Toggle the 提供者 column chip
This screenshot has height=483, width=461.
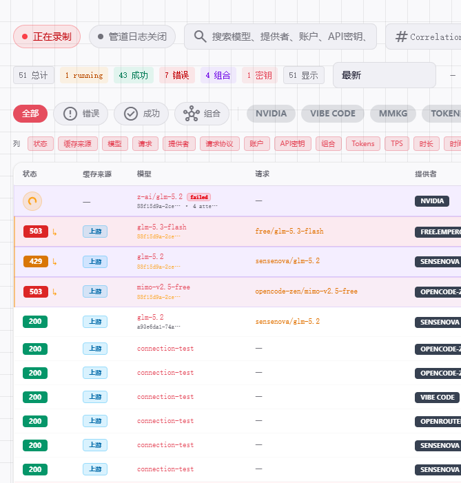coord(178,144)
